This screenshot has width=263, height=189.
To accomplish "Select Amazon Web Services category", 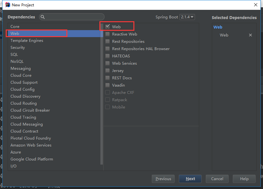I will [x=54, y=145].
